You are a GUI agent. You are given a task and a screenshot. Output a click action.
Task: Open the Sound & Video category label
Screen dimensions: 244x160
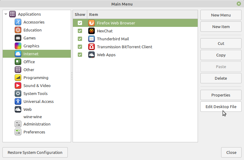37,86
